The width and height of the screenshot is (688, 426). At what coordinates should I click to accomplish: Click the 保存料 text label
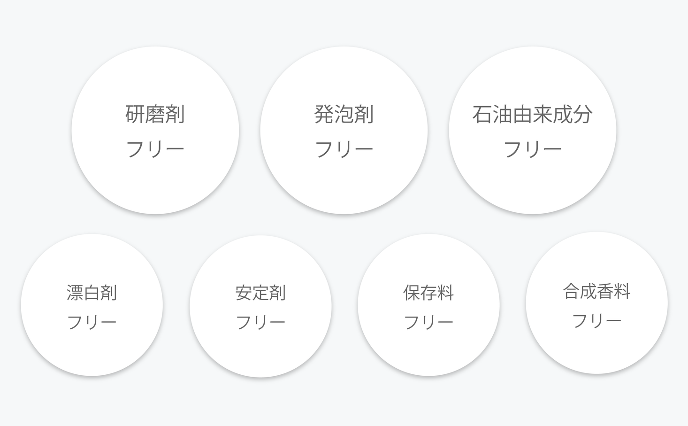click(x=428, y=293)
